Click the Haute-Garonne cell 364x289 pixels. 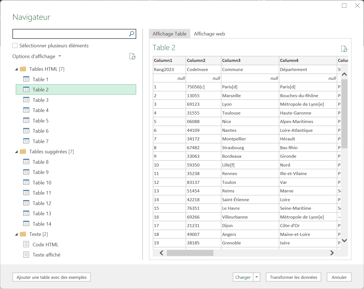click(x=308, y=113)
